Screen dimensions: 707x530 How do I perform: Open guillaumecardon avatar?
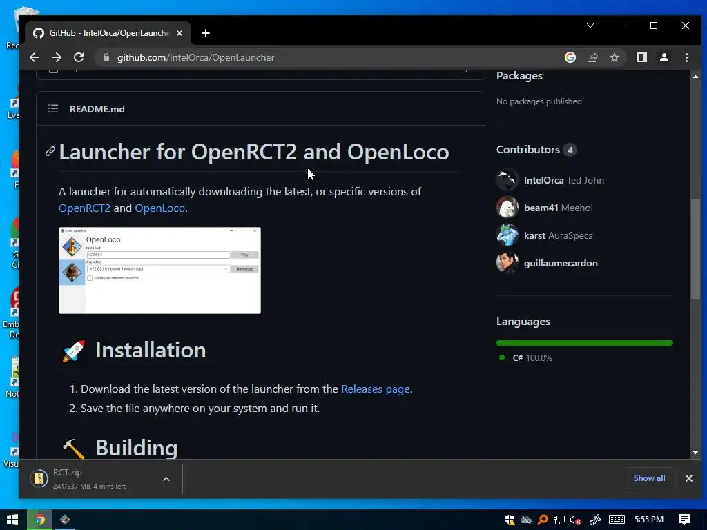point(507,263)
